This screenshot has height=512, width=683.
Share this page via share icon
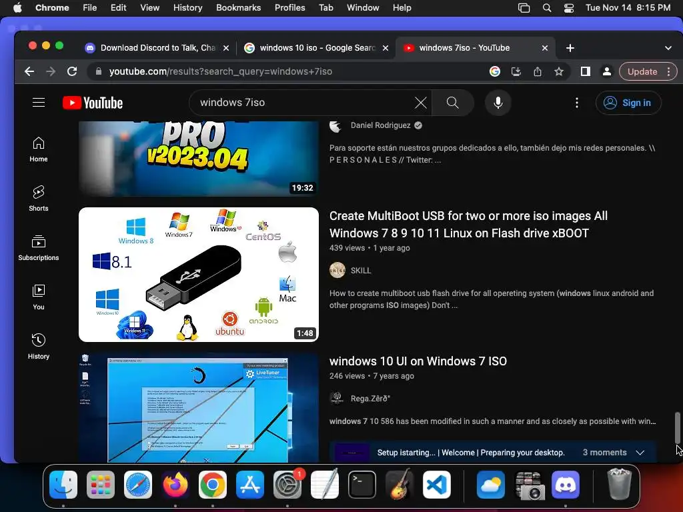(538, 71)
